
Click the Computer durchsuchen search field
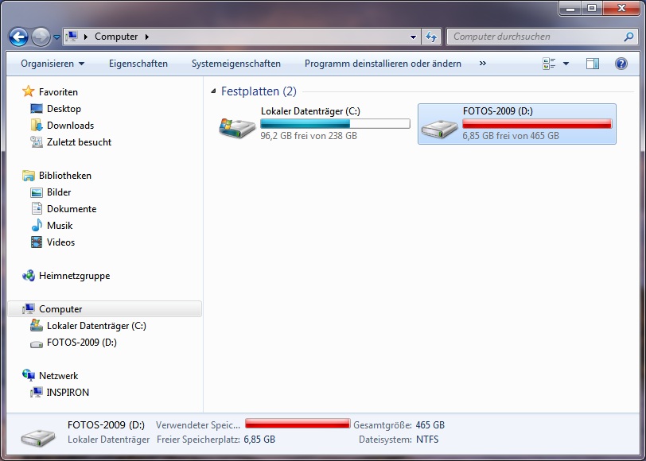(x=533, y=37)
